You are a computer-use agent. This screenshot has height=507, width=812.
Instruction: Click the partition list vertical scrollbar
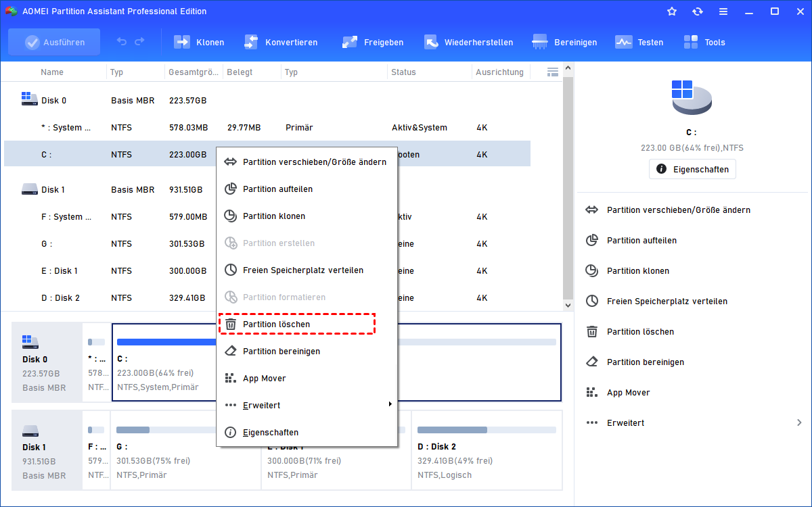point(568,188)
